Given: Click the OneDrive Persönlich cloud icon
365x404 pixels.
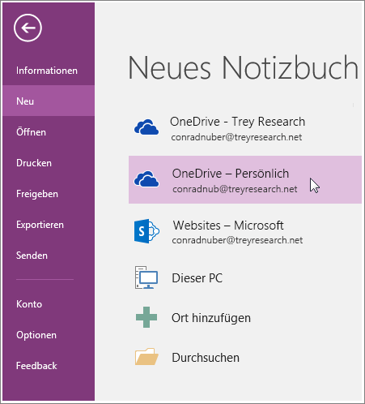Looking at the screenshot, I should [x=146, y=178].
